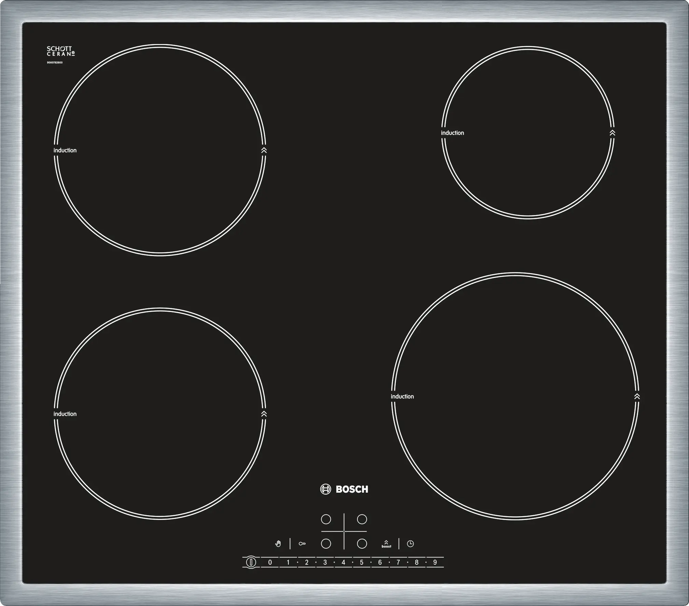Tap boost chevron on top-right small burner

click(612, 133)
